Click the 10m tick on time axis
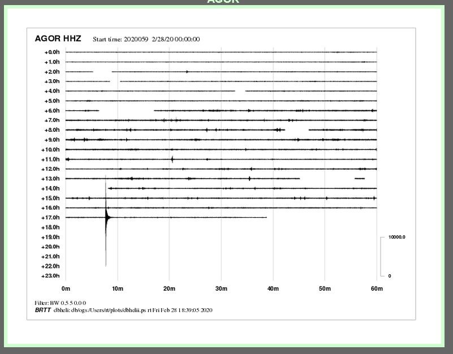This screenshot has width=453, height=354. [x=118, y=289]
